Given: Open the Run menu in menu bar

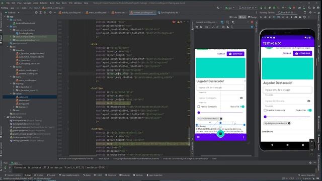Looking at the screenshot, I should click(x=58, y=3).
